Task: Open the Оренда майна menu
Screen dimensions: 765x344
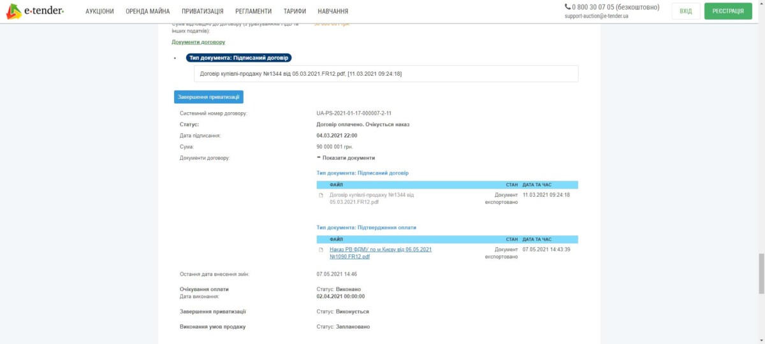Action: pyautogui.click(x=148, y=11)
